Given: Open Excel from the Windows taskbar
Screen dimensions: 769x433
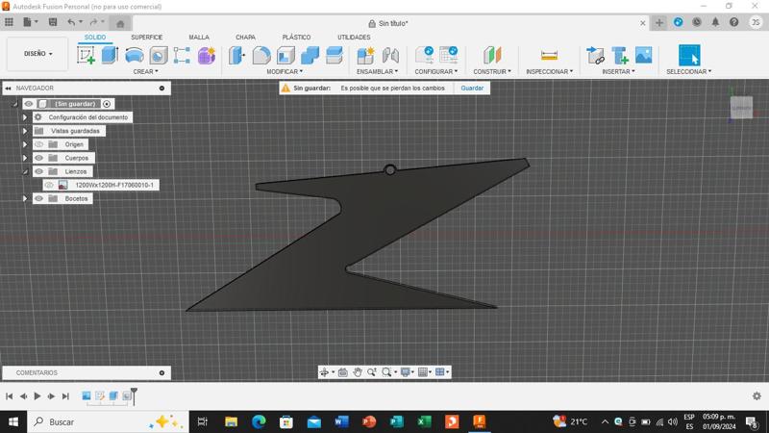Looking at the screenshot, I should (x=424, y=421).
